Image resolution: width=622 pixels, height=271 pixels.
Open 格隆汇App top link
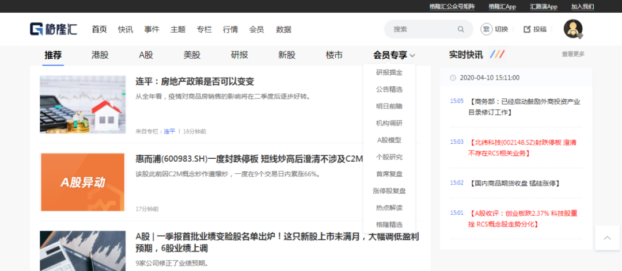(502, 6)
